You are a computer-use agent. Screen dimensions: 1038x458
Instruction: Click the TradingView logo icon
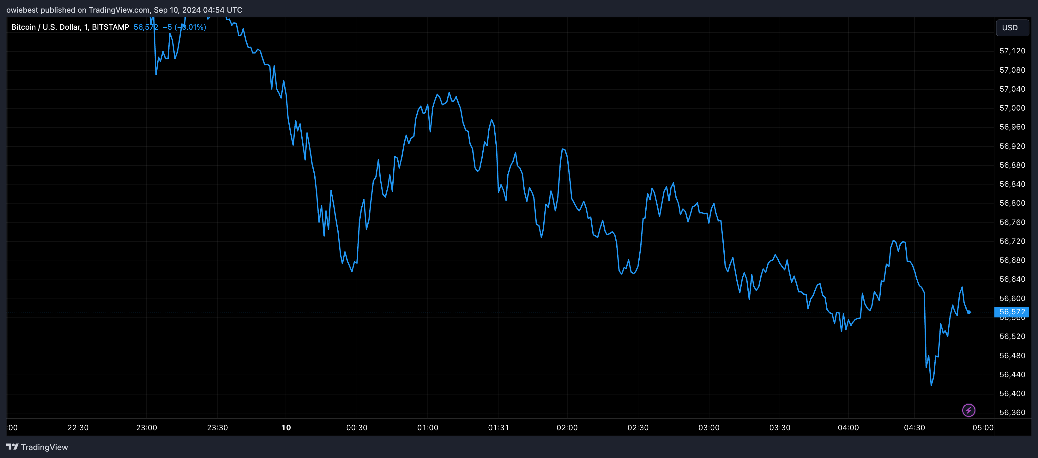coord(13,447)
